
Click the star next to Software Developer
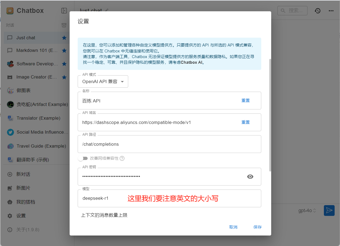(64, 64)
